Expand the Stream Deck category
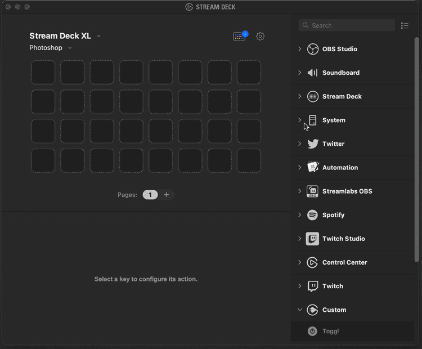Viewport: 422px width, 349px height. (299, 96)
